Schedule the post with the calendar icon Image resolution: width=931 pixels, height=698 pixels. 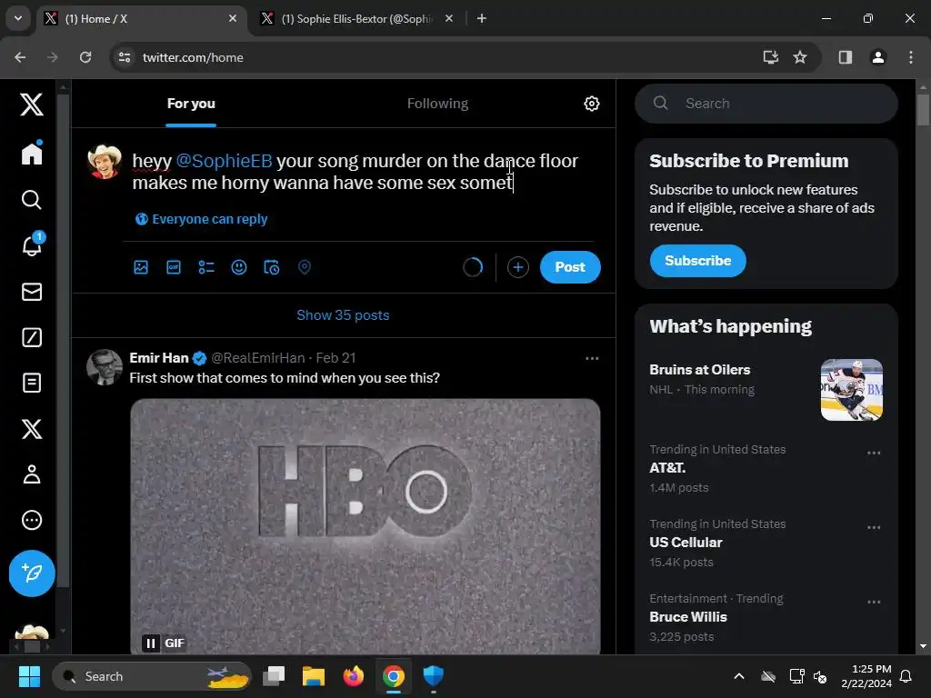(271, 267)
